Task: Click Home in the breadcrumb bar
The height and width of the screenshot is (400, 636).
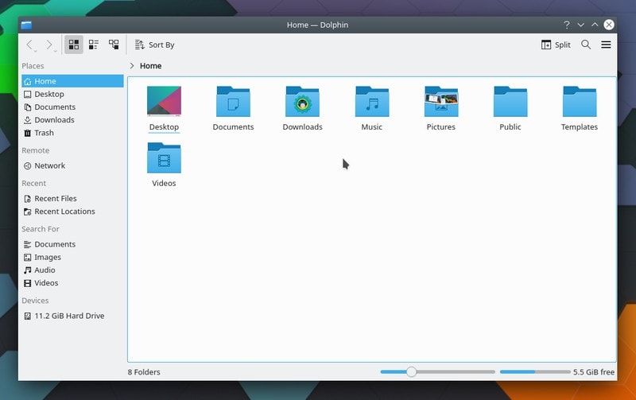Action: (x=150, y=66)
